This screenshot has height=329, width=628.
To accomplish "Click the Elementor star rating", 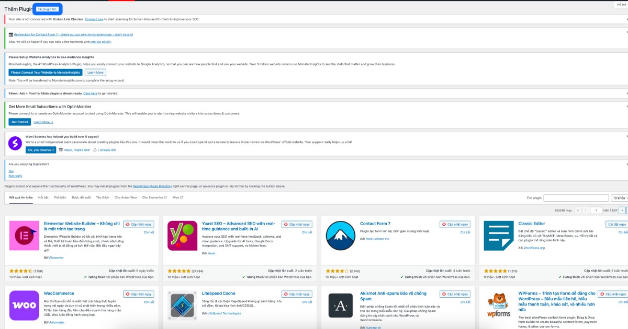I will [x=21, y=271].
